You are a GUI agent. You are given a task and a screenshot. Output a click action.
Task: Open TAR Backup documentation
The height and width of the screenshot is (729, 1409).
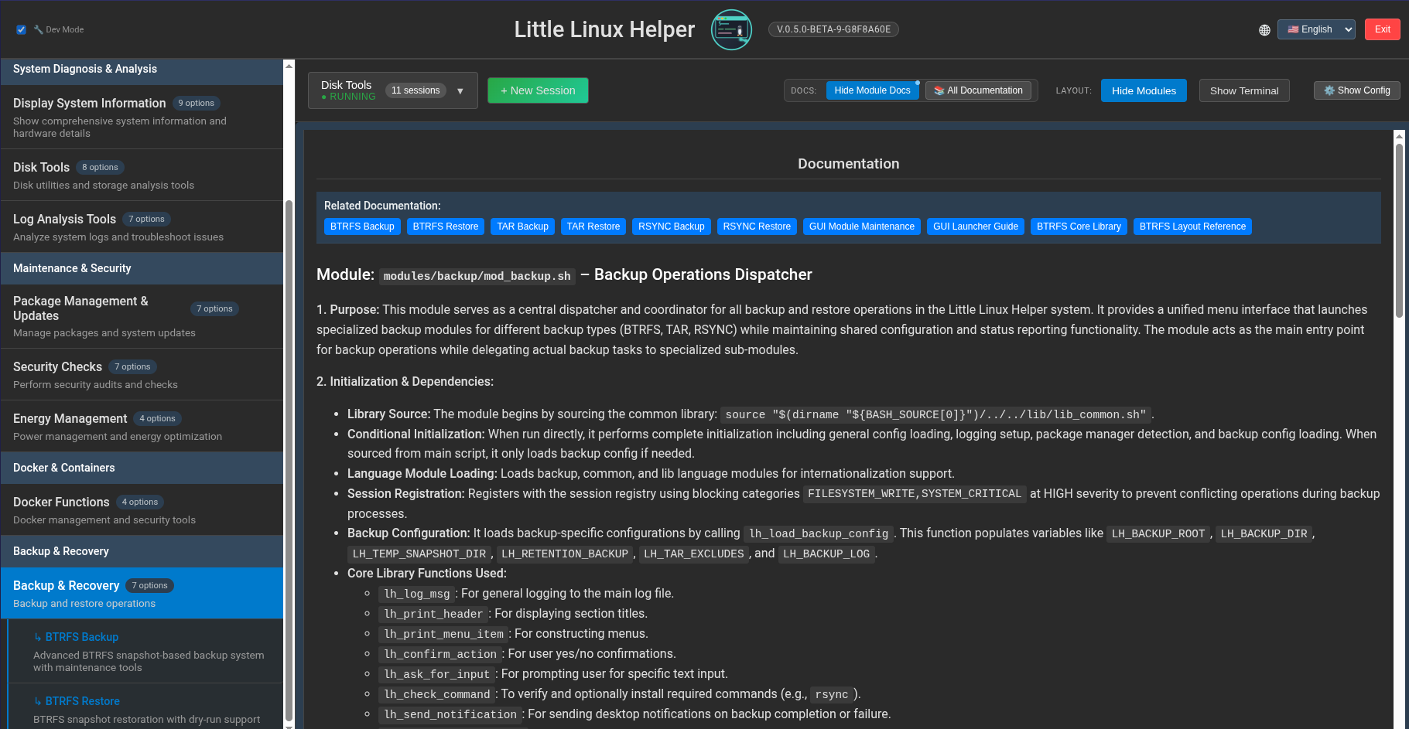click(x=523, y=227)
